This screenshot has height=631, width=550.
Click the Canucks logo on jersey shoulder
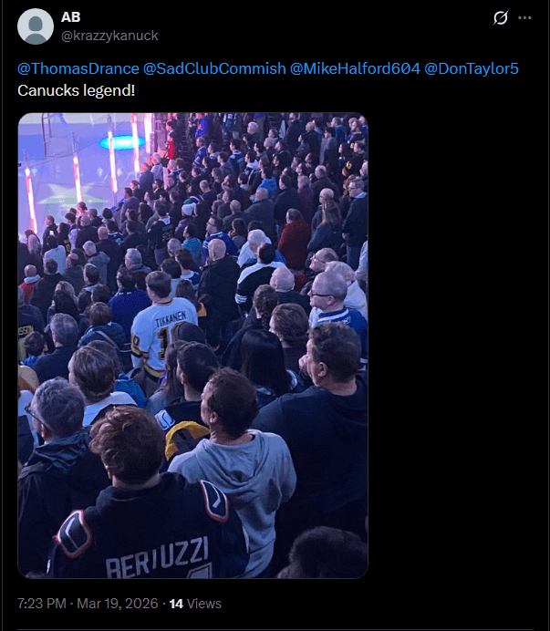pos(74,533)
